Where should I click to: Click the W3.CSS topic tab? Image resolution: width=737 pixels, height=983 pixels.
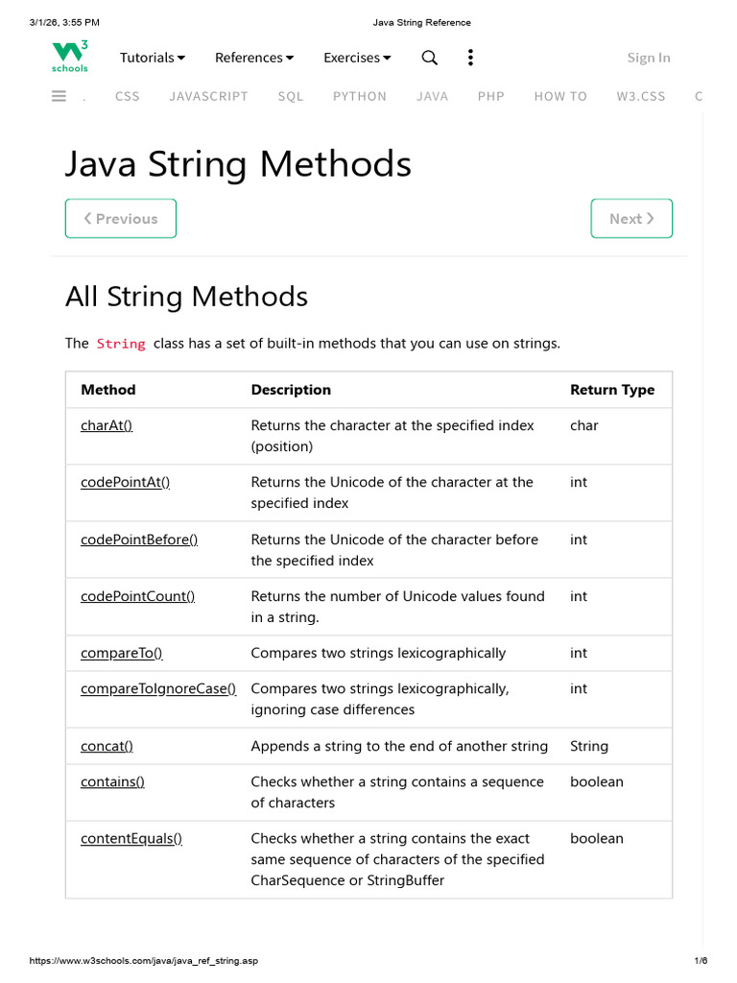[641, 96]
